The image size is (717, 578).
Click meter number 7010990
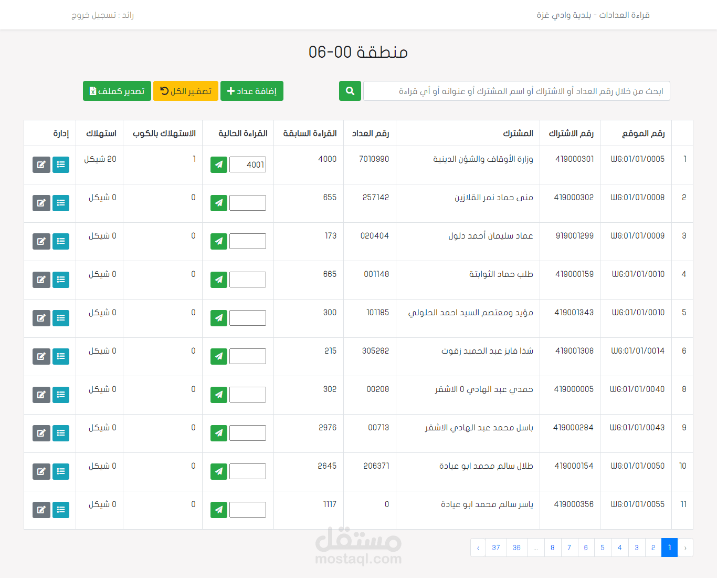[x=374, y=159]
